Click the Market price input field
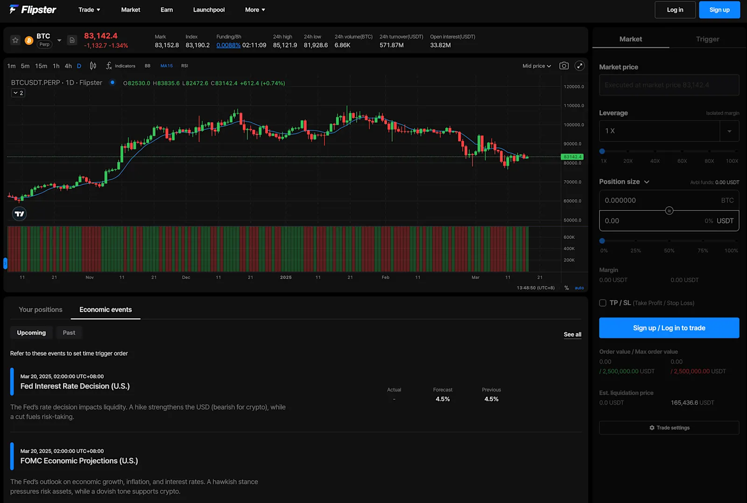The height and width of the screenshot is (503, 747). tap(669, 85)
